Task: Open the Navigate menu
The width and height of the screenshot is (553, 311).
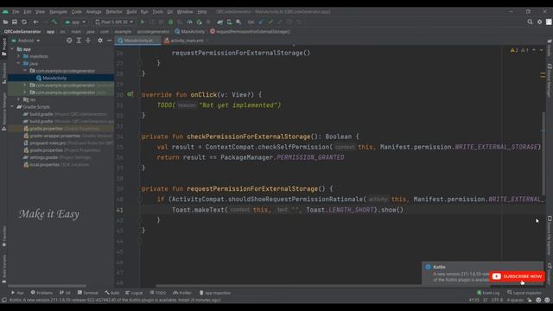Action: click(x=58, y=11)
